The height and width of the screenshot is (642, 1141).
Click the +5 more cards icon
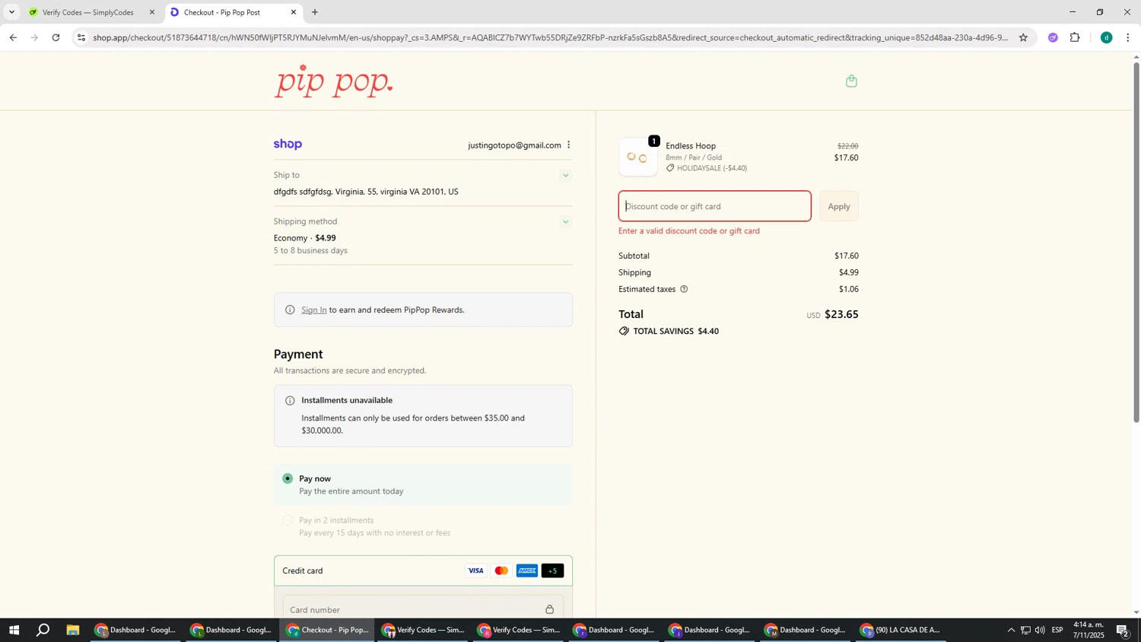(x=553, y=571)
